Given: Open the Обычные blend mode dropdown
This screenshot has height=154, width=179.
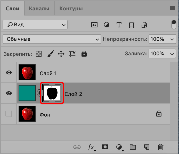Looking at the screenshot, I should [x=52, y=39].
